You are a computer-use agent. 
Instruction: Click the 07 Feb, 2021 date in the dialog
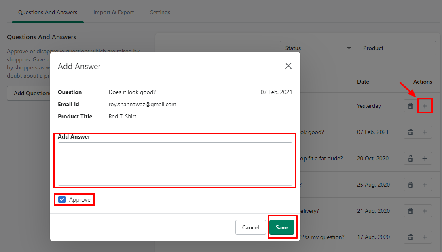pos(276,92)
